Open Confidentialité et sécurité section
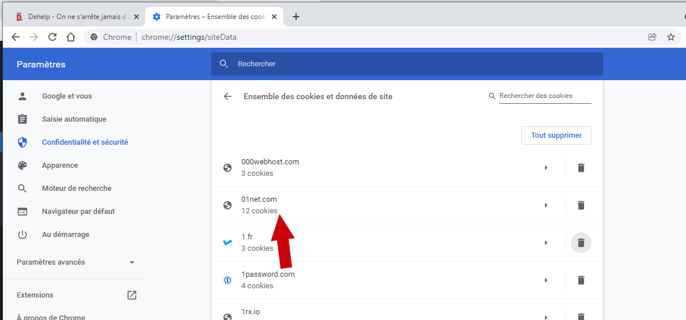Screen dimensions: 686x320 pos(85,142)
